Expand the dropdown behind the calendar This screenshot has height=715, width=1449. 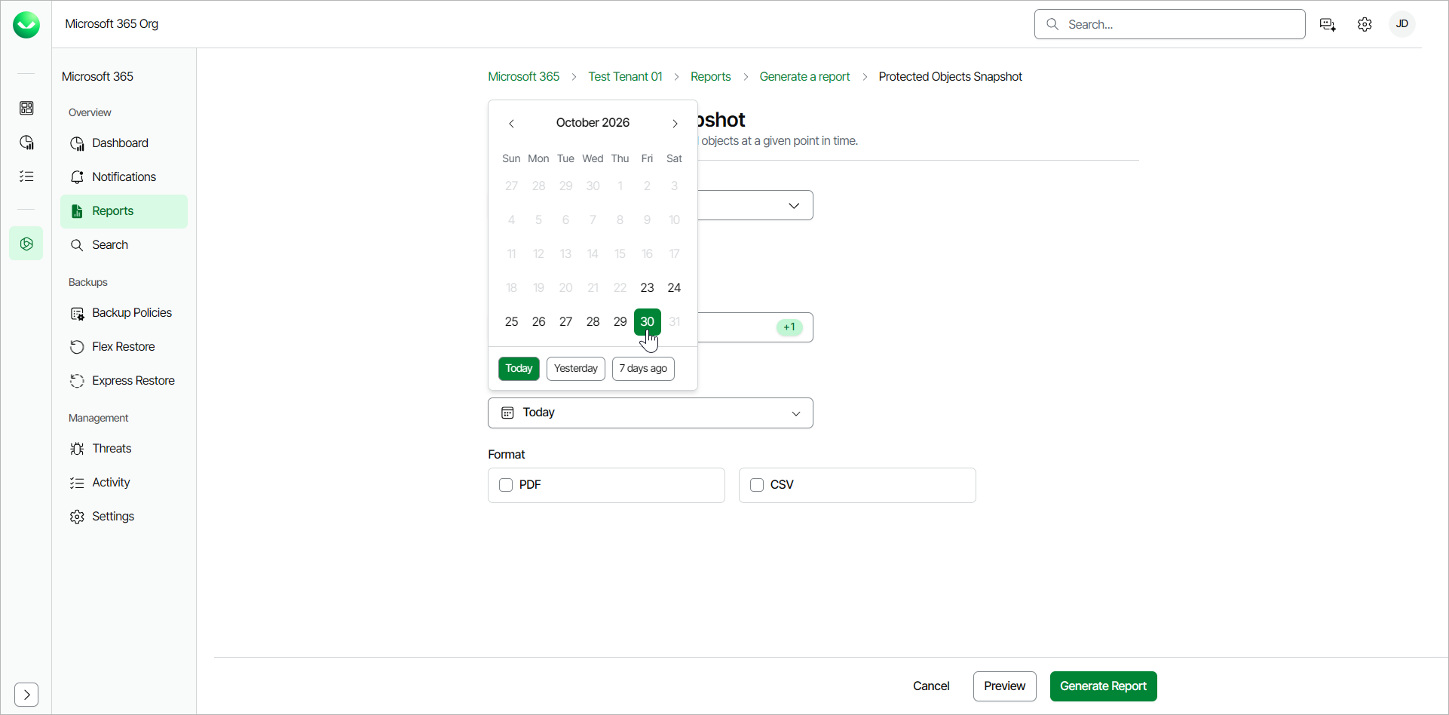tap(794, 206)
